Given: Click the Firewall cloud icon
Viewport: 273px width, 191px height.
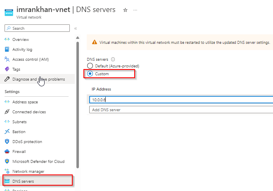Looking at the screenshot, I should click(x=7, y=151).
